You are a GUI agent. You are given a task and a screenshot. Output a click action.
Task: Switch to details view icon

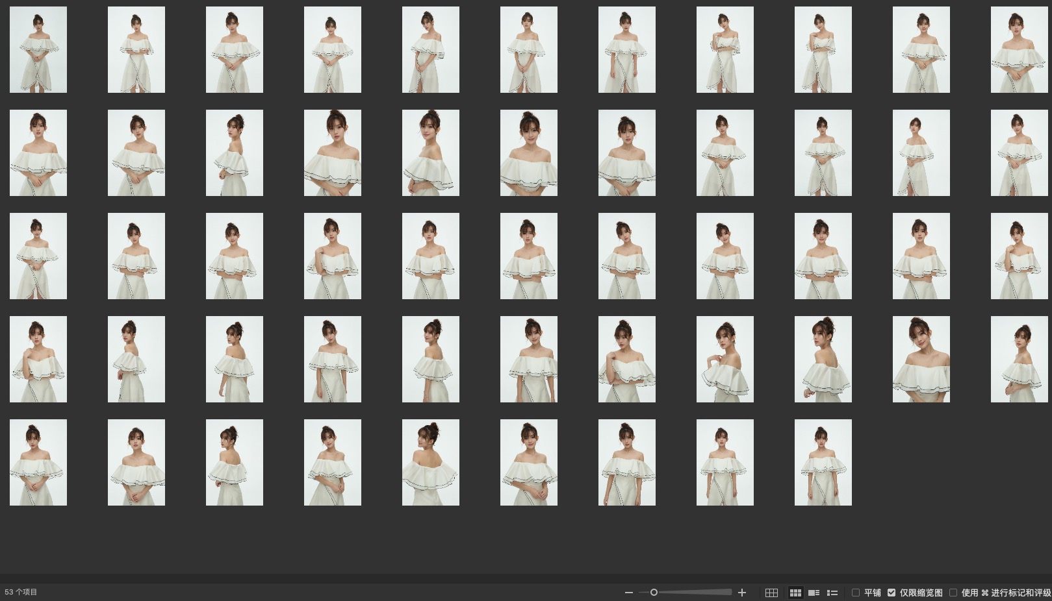point(814,593)
